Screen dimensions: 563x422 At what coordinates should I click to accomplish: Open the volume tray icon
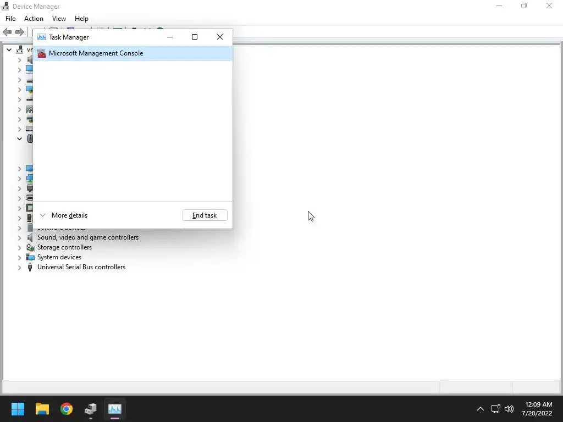tap(509, 409)
